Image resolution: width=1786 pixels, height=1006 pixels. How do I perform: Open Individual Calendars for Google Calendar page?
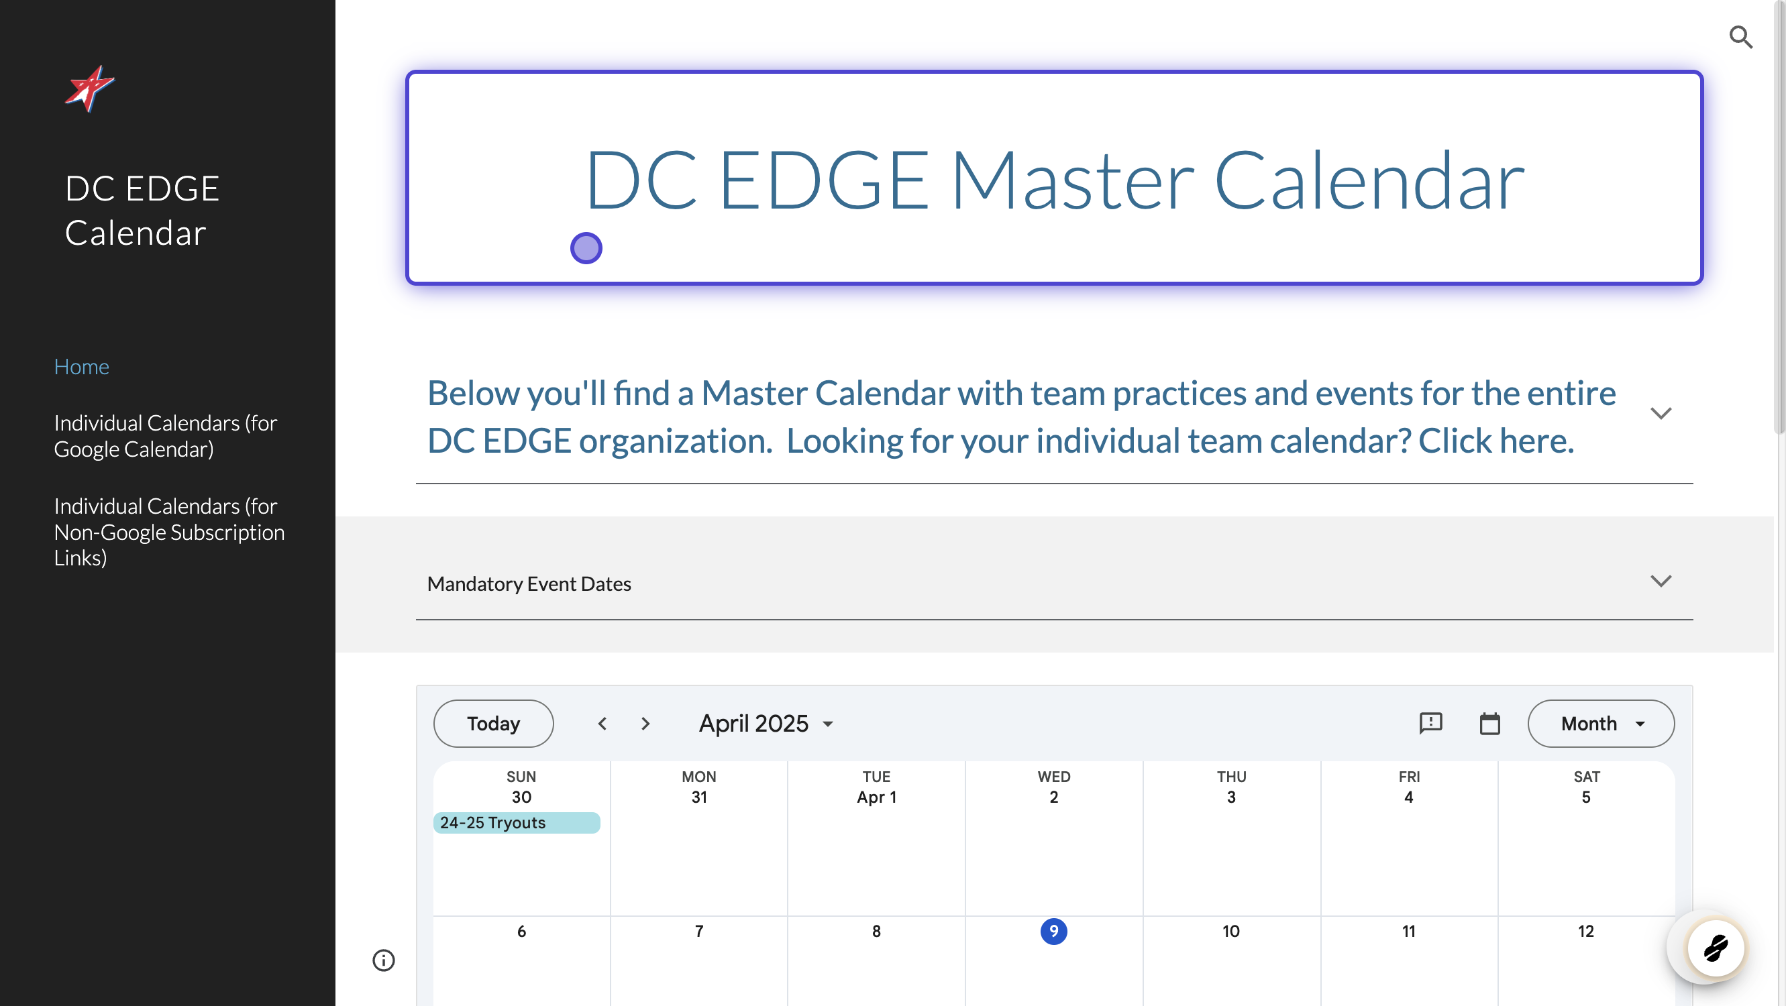[x=165, y=436]
